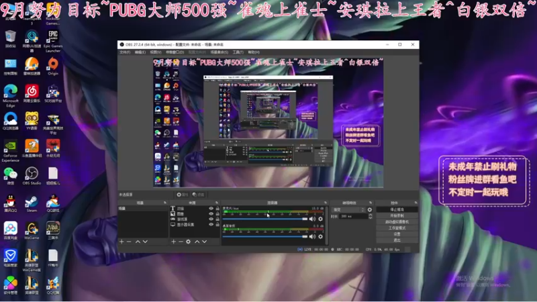Toggle lock on the Game Capture source
This screenshot has width=537, height=302.
coord(217,219)
